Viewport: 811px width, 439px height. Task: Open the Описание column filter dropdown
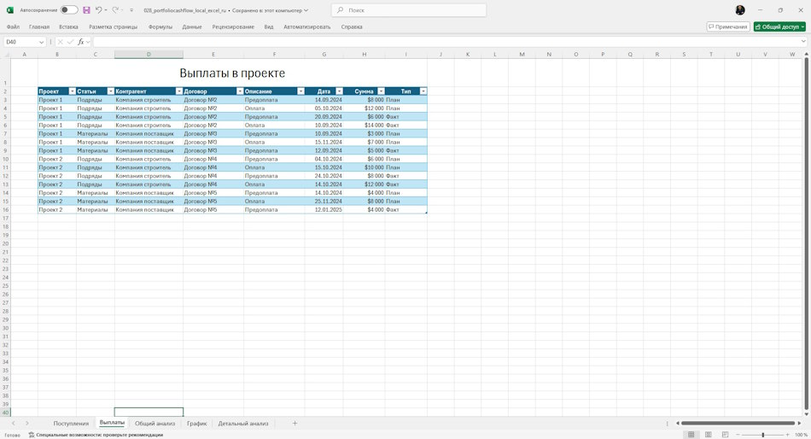(301, 91)
